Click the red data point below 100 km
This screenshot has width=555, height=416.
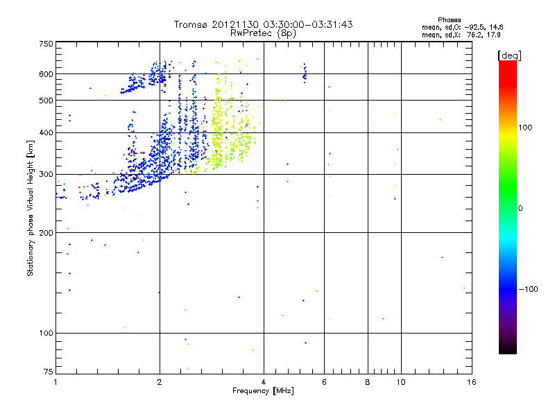point(305,343)
